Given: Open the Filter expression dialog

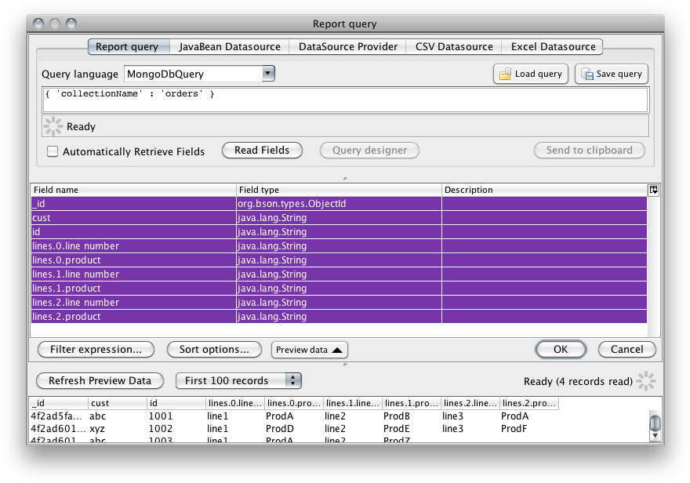Looking at the screenshot, I should [96, 350].
